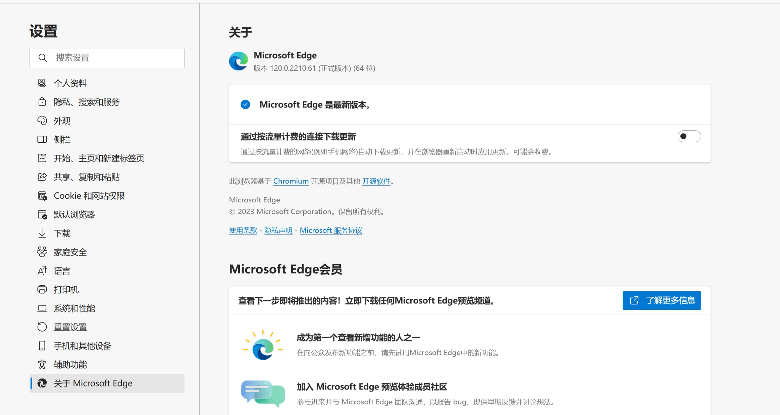This screenshot has height=415, width=780.
Task: Select 家庭安全 in the sidebar
Action: coord(107,252)
